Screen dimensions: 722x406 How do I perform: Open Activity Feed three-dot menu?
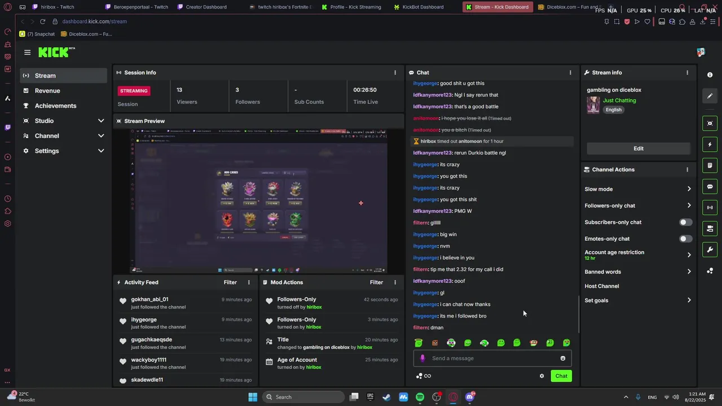(x=249, y=283)
